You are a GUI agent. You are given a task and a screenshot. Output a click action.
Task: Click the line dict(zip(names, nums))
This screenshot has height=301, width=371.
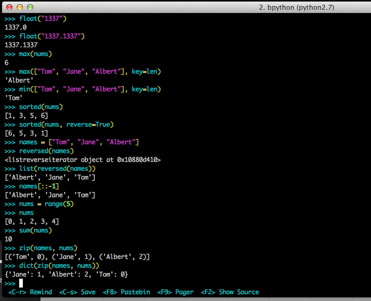tap(52, 266)
